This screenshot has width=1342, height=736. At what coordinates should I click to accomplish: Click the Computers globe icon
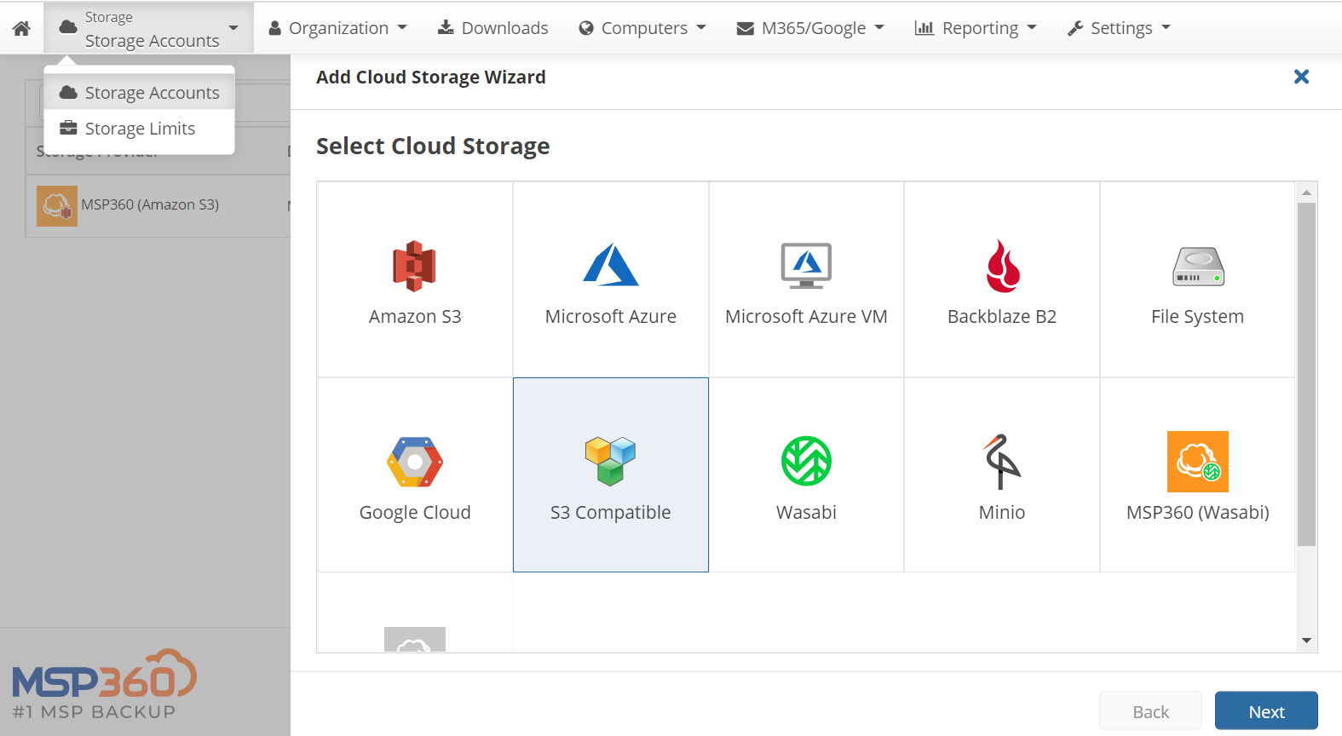(586, 28)
